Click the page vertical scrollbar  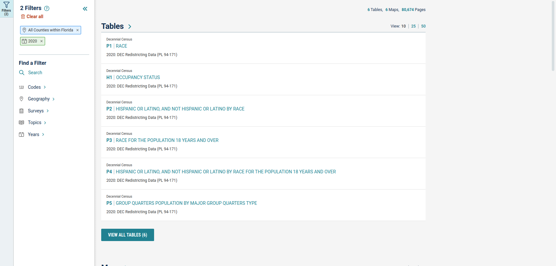(553, 36)
